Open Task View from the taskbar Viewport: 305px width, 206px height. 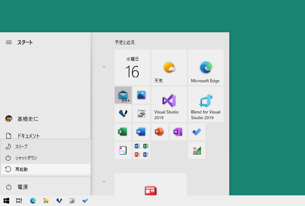point(19,201)
